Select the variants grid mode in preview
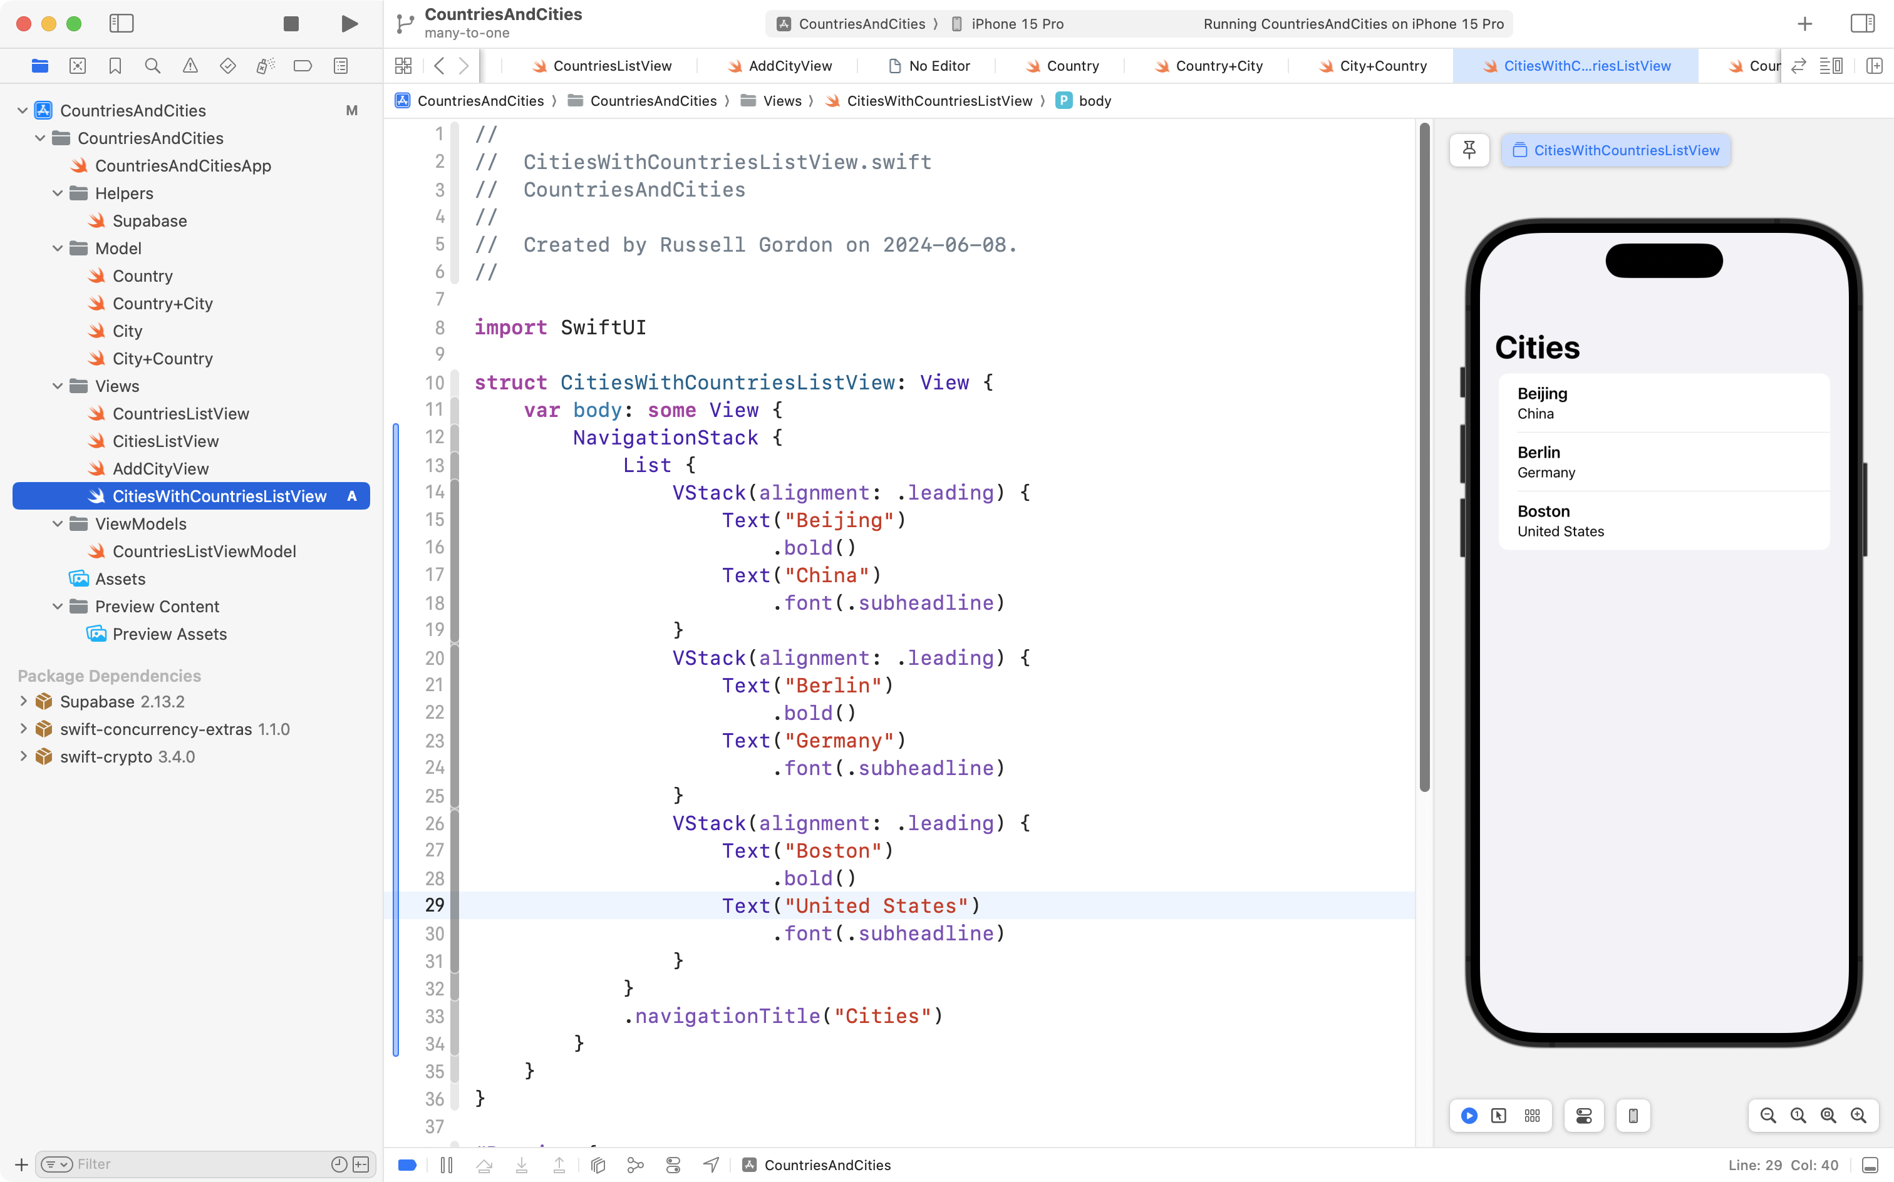Viewport: 1894px width, 1182px height. click(1532, 1116)
